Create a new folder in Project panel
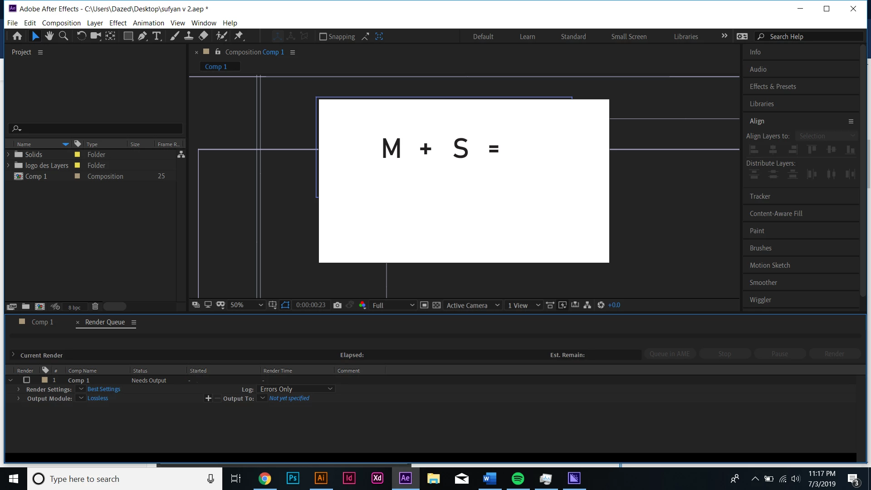871x490 pixels. (26, 307)
